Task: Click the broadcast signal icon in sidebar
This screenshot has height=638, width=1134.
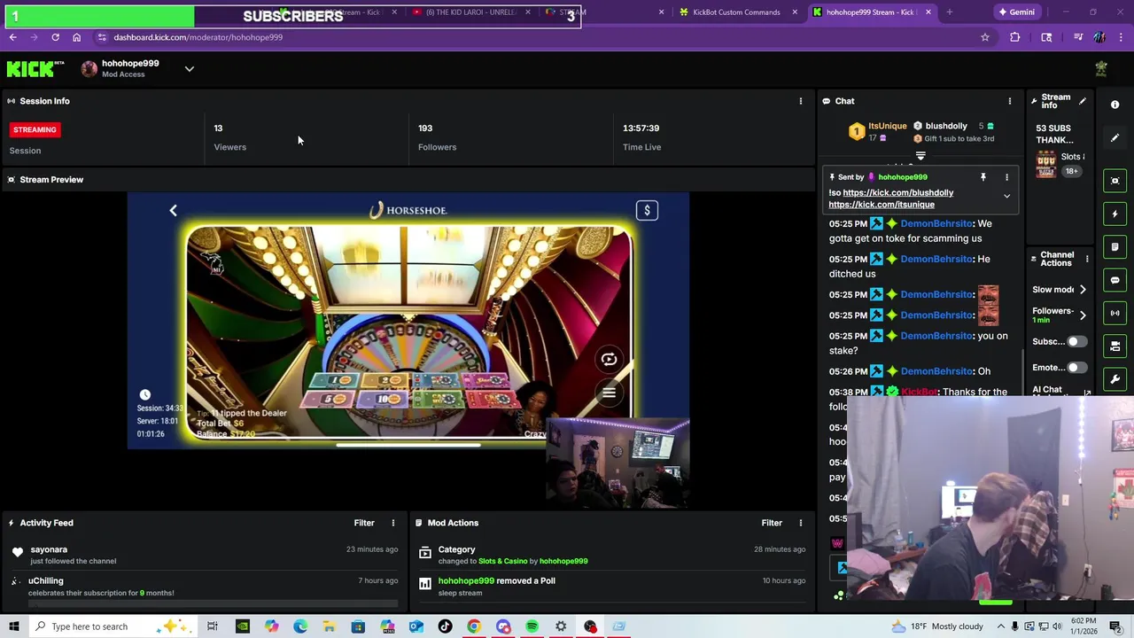Action: coord(1115,313)
